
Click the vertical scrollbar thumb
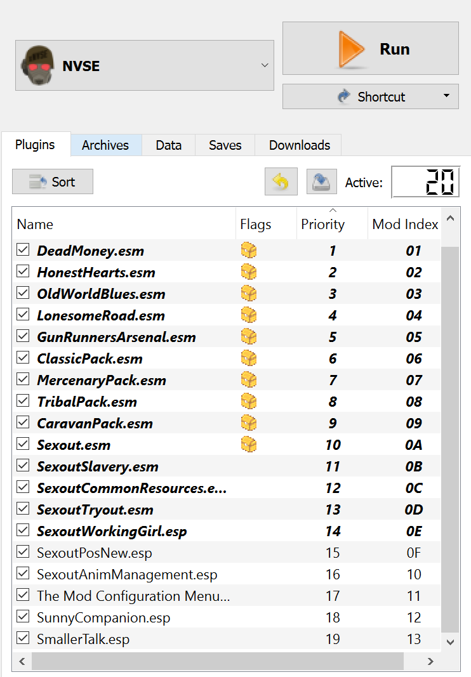pos(450,438)
